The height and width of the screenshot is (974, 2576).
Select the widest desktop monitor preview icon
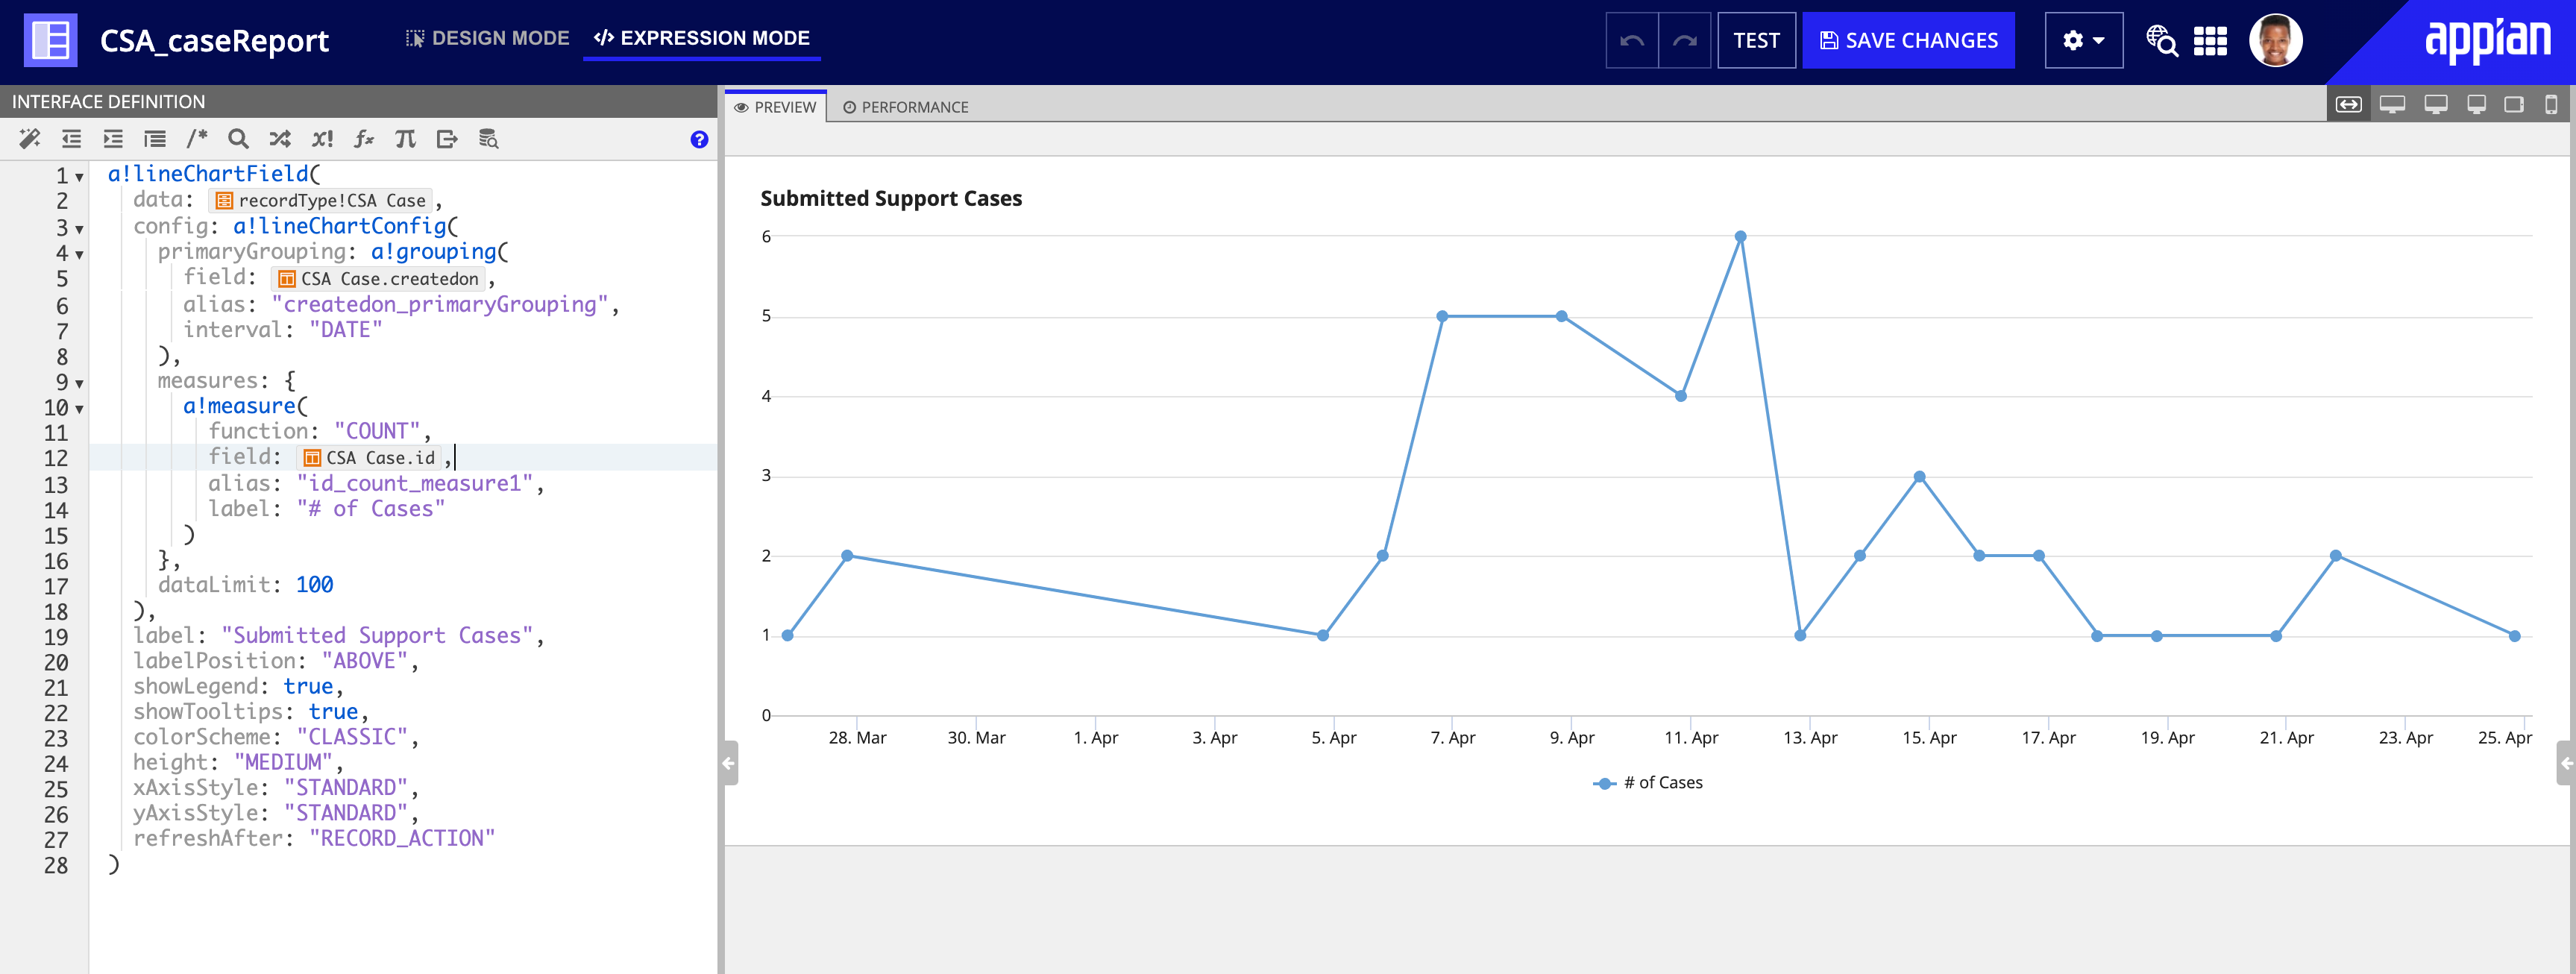pos(2392,105)
